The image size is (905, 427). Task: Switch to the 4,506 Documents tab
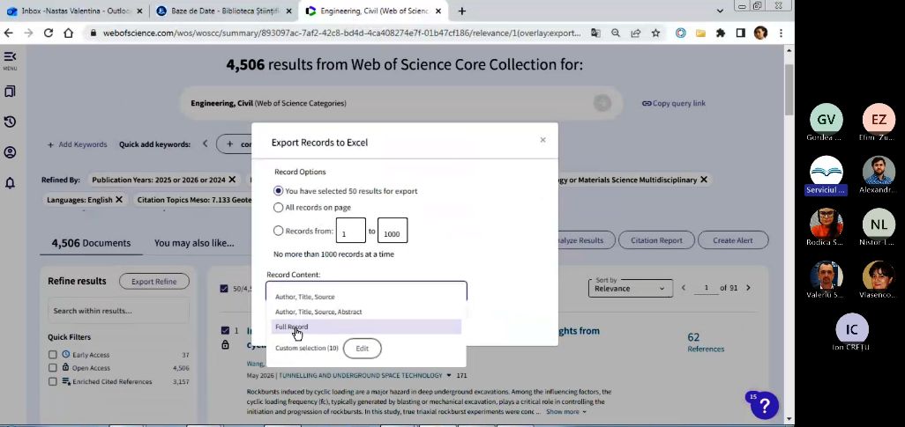[91, 243]
